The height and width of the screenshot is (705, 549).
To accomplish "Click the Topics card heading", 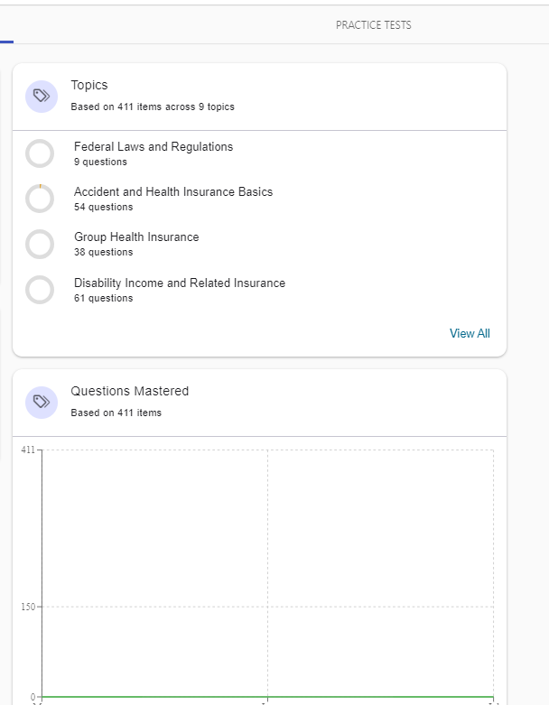I will pyautogui.click(x=89, y=86).
